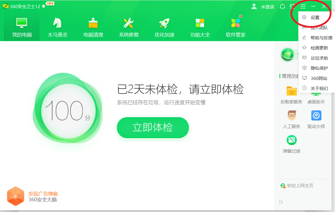Screen dimensions: 335x212
Task: Toggle the hamburger main menu
Action: 303,6
